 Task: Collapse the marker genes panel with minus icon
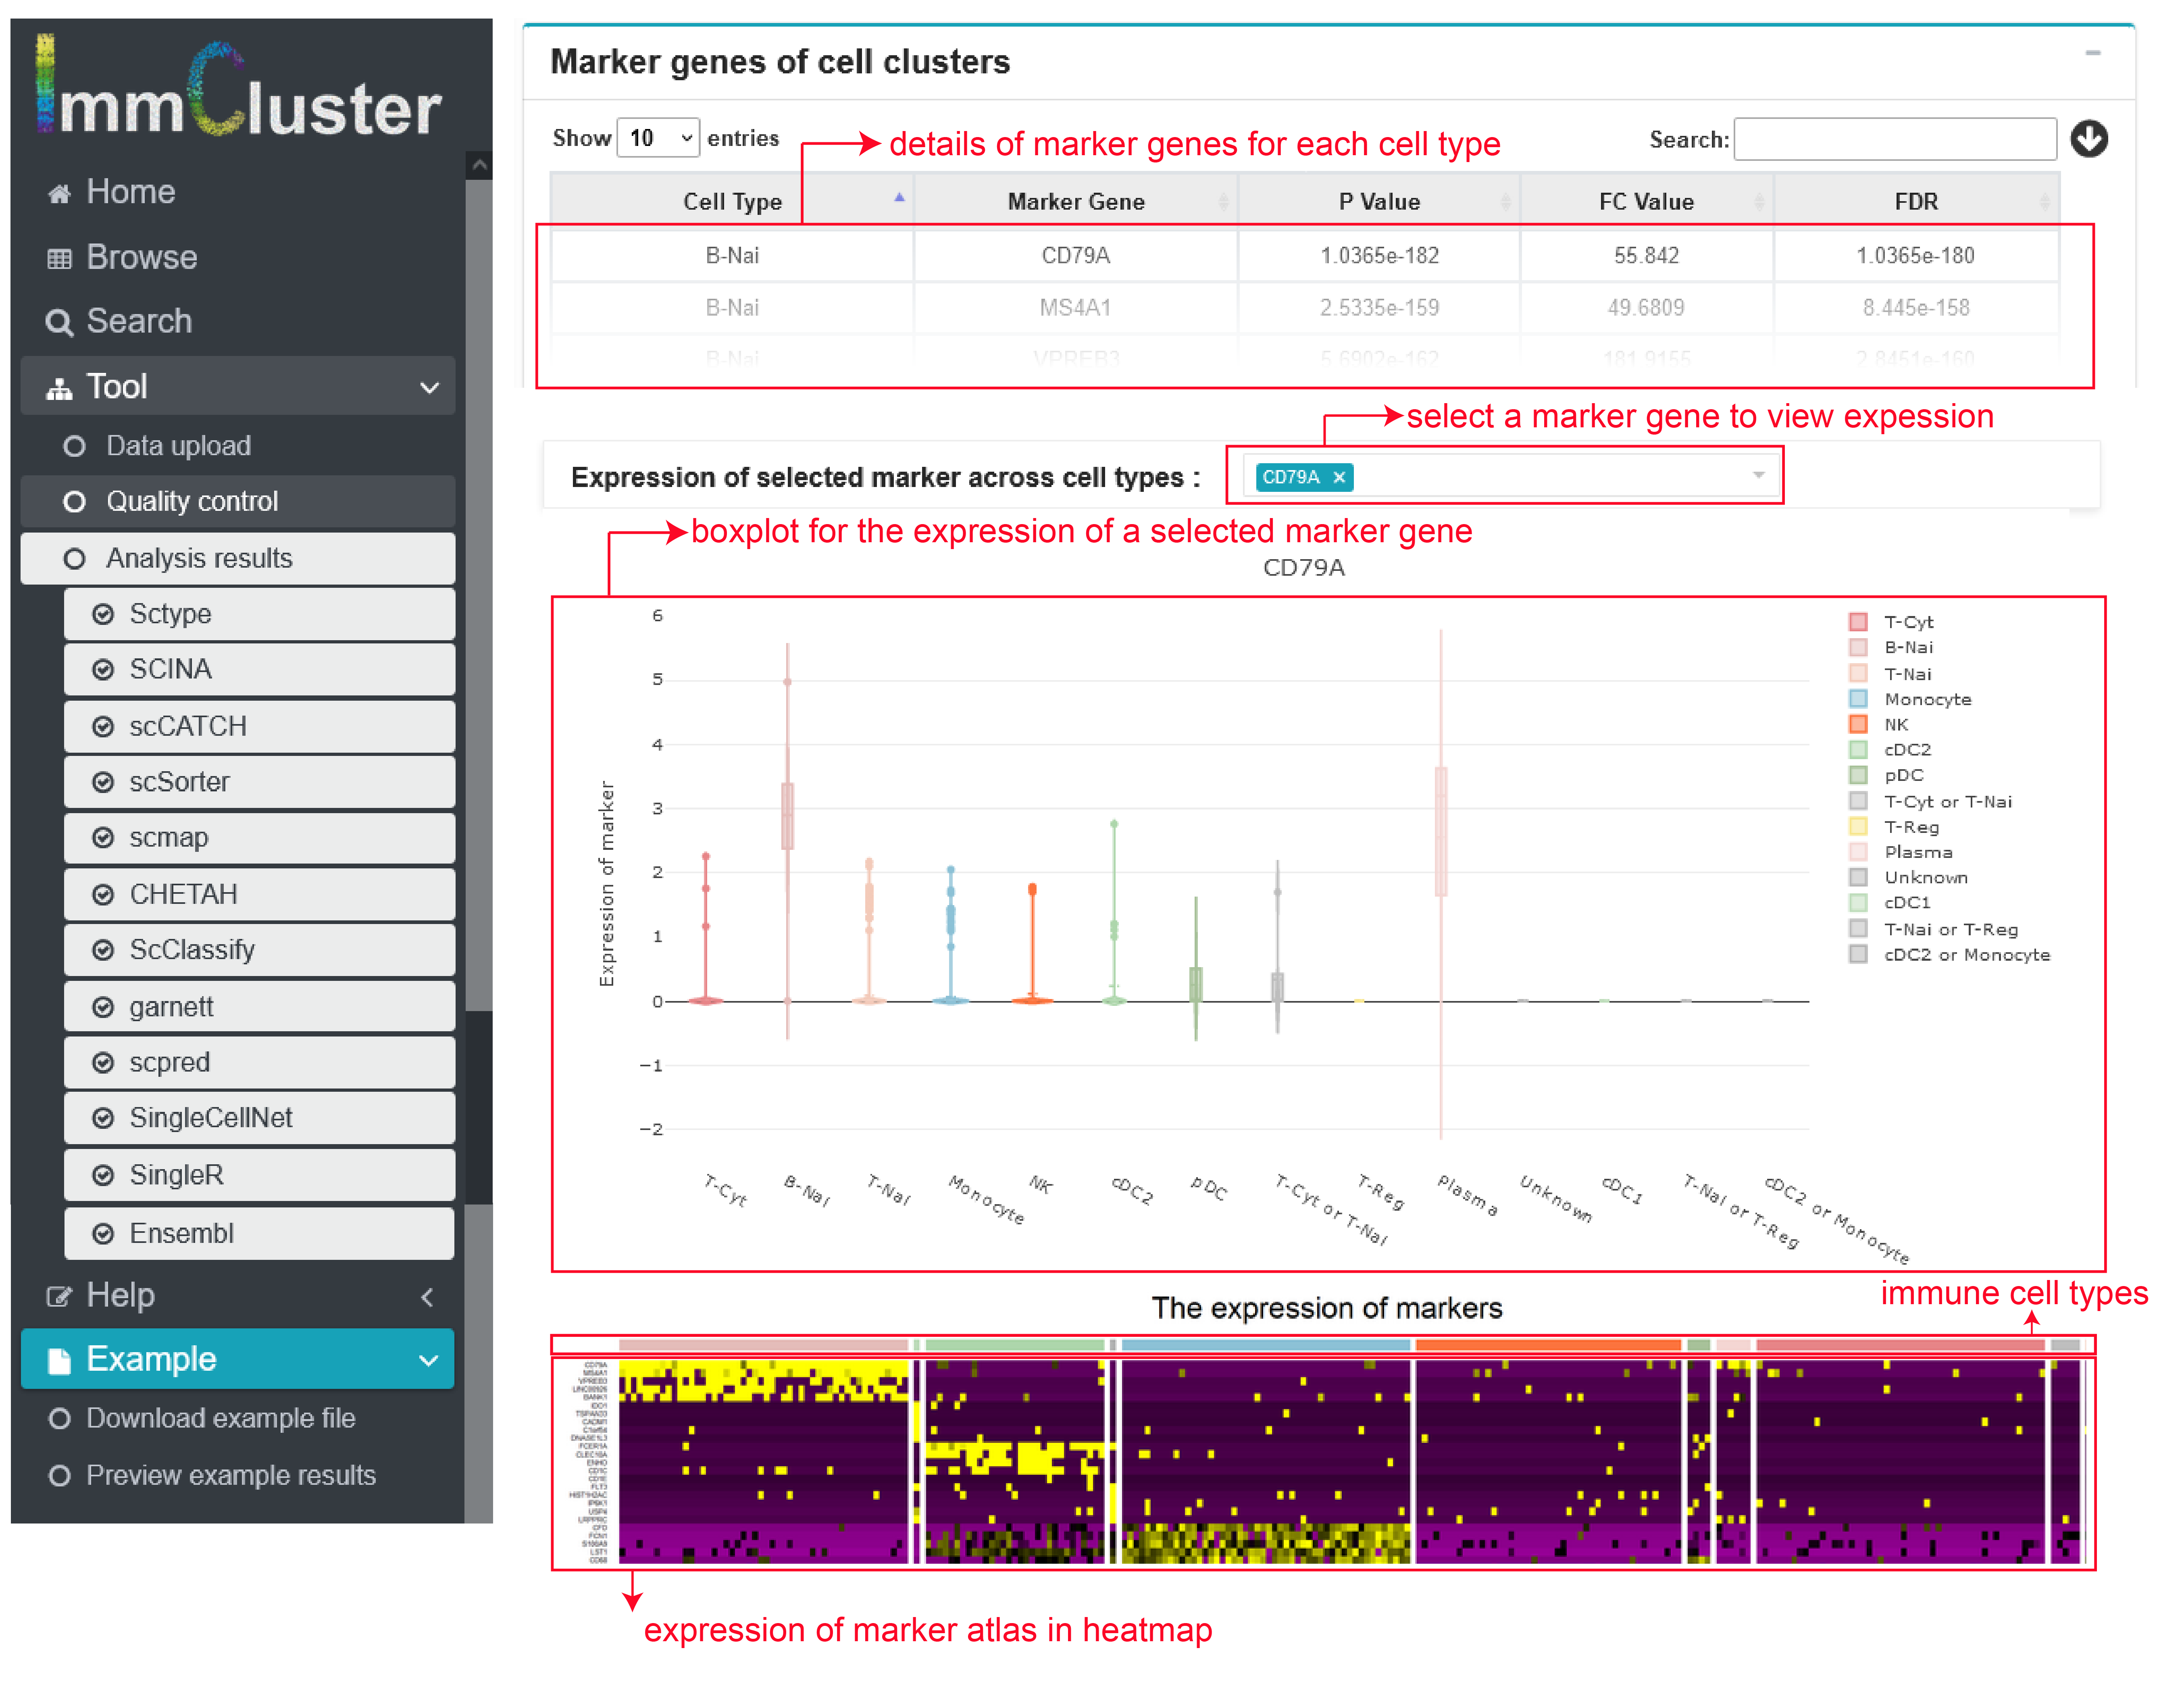[x=2092, y=53]
